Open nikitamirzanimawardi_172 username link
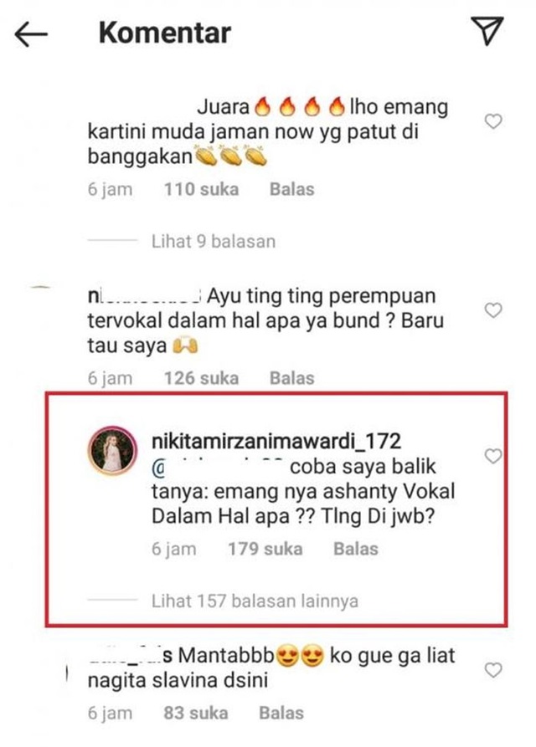Viewport: 536px width, 747px height. (276, 442)
